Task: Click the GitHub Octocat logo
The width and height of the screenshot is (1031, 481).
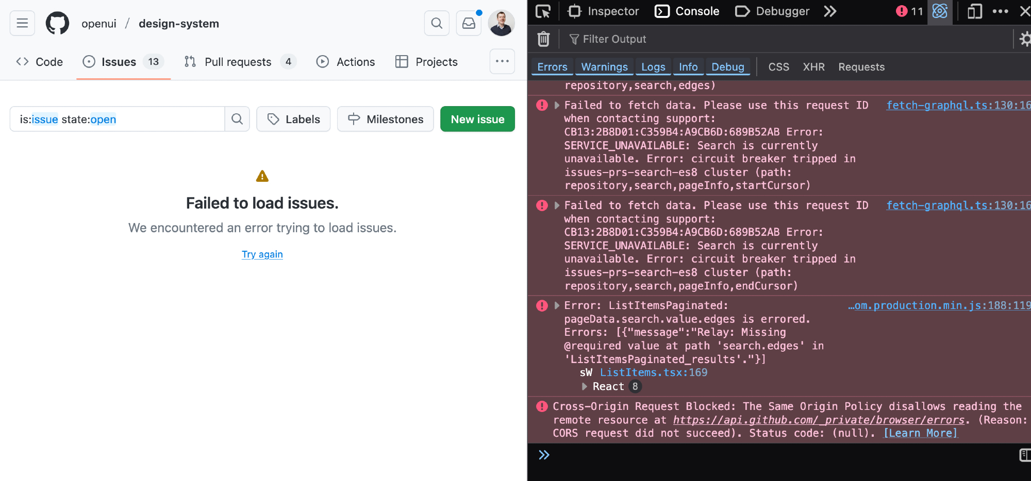Action: click(57, 23)
